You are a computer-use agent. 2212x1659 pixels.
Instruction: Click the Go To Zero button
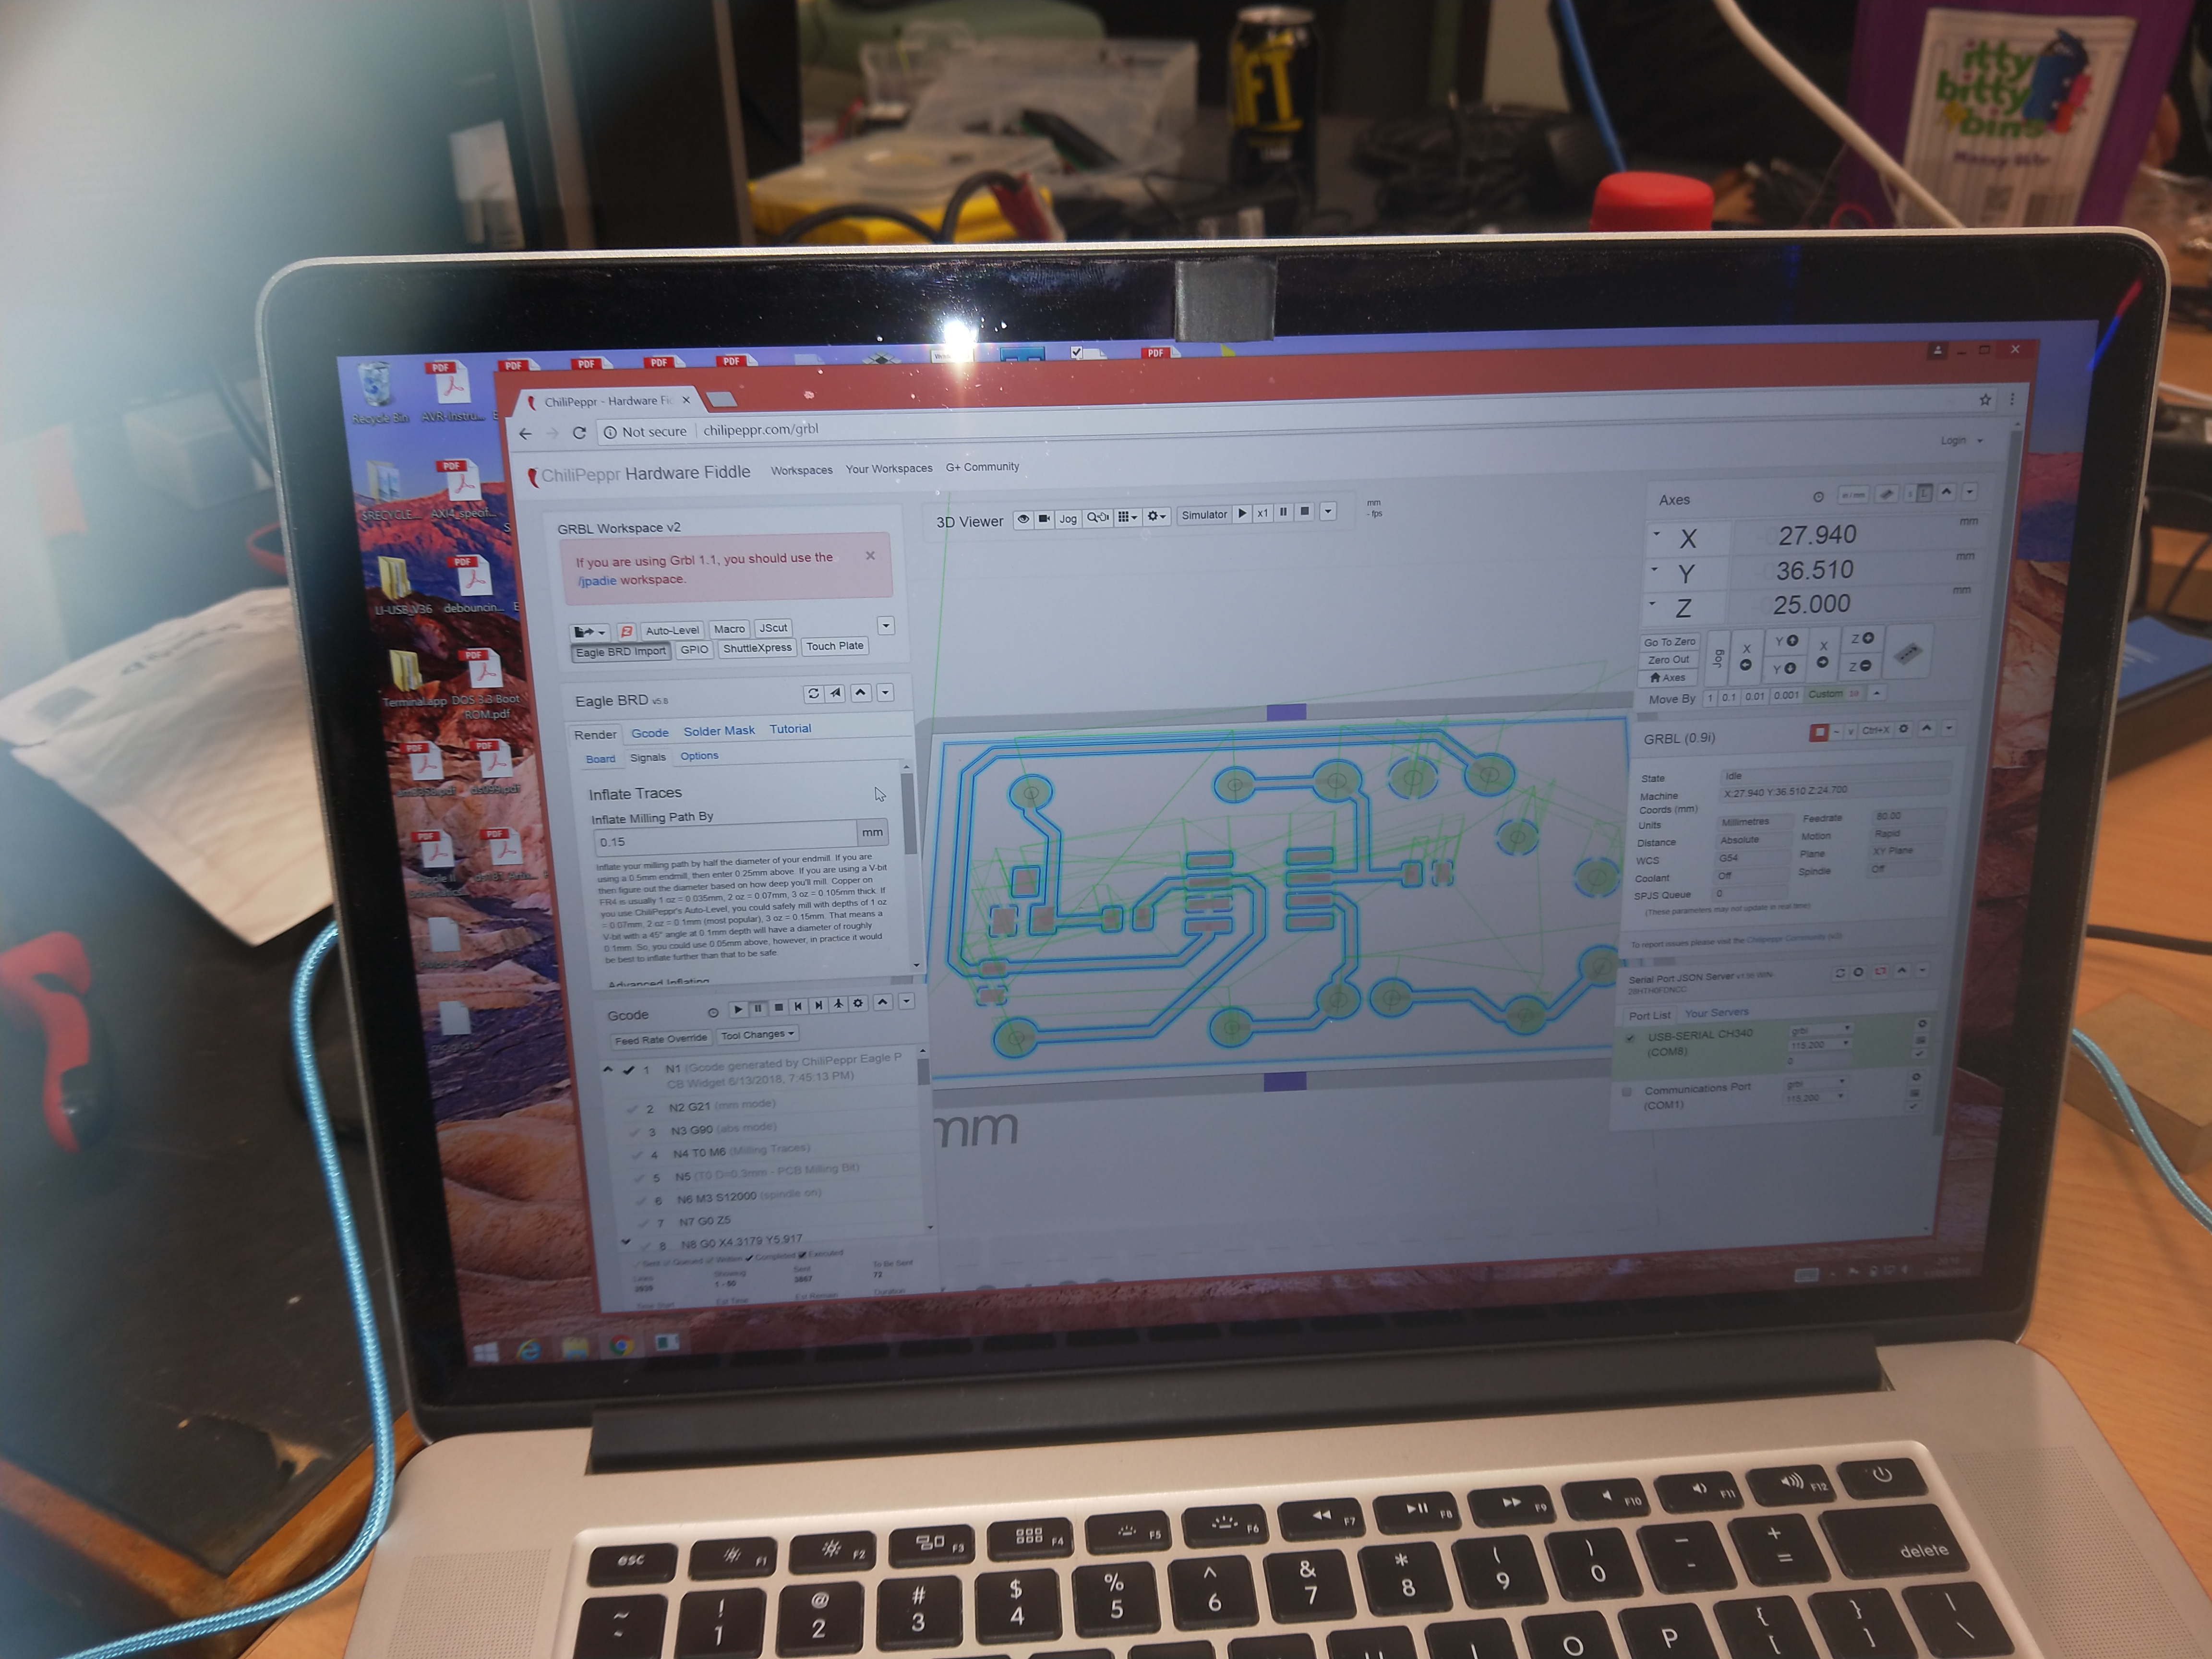pyautogui.click(x=1669, y=642)
